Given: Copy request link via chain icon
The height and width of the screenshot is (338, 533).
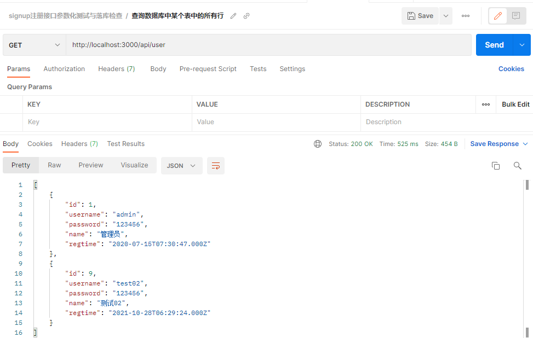Looking at the screenshot, I should point(247,16).
